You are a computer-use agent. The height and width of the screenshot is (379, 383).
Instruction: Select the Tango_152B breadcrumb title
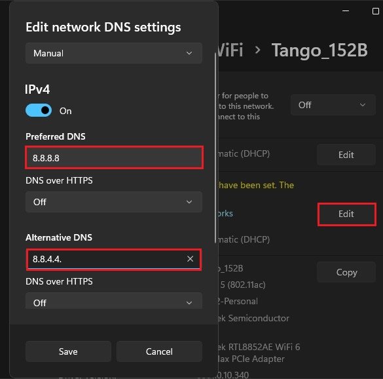click(x=319, y=50)
